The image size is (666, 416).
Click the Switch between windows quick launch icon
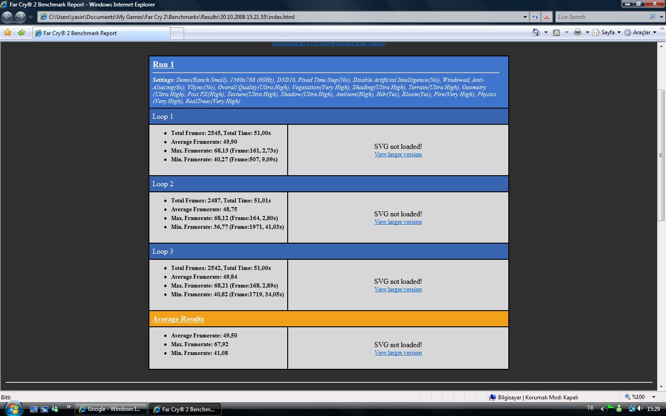[x=44, y=409]
